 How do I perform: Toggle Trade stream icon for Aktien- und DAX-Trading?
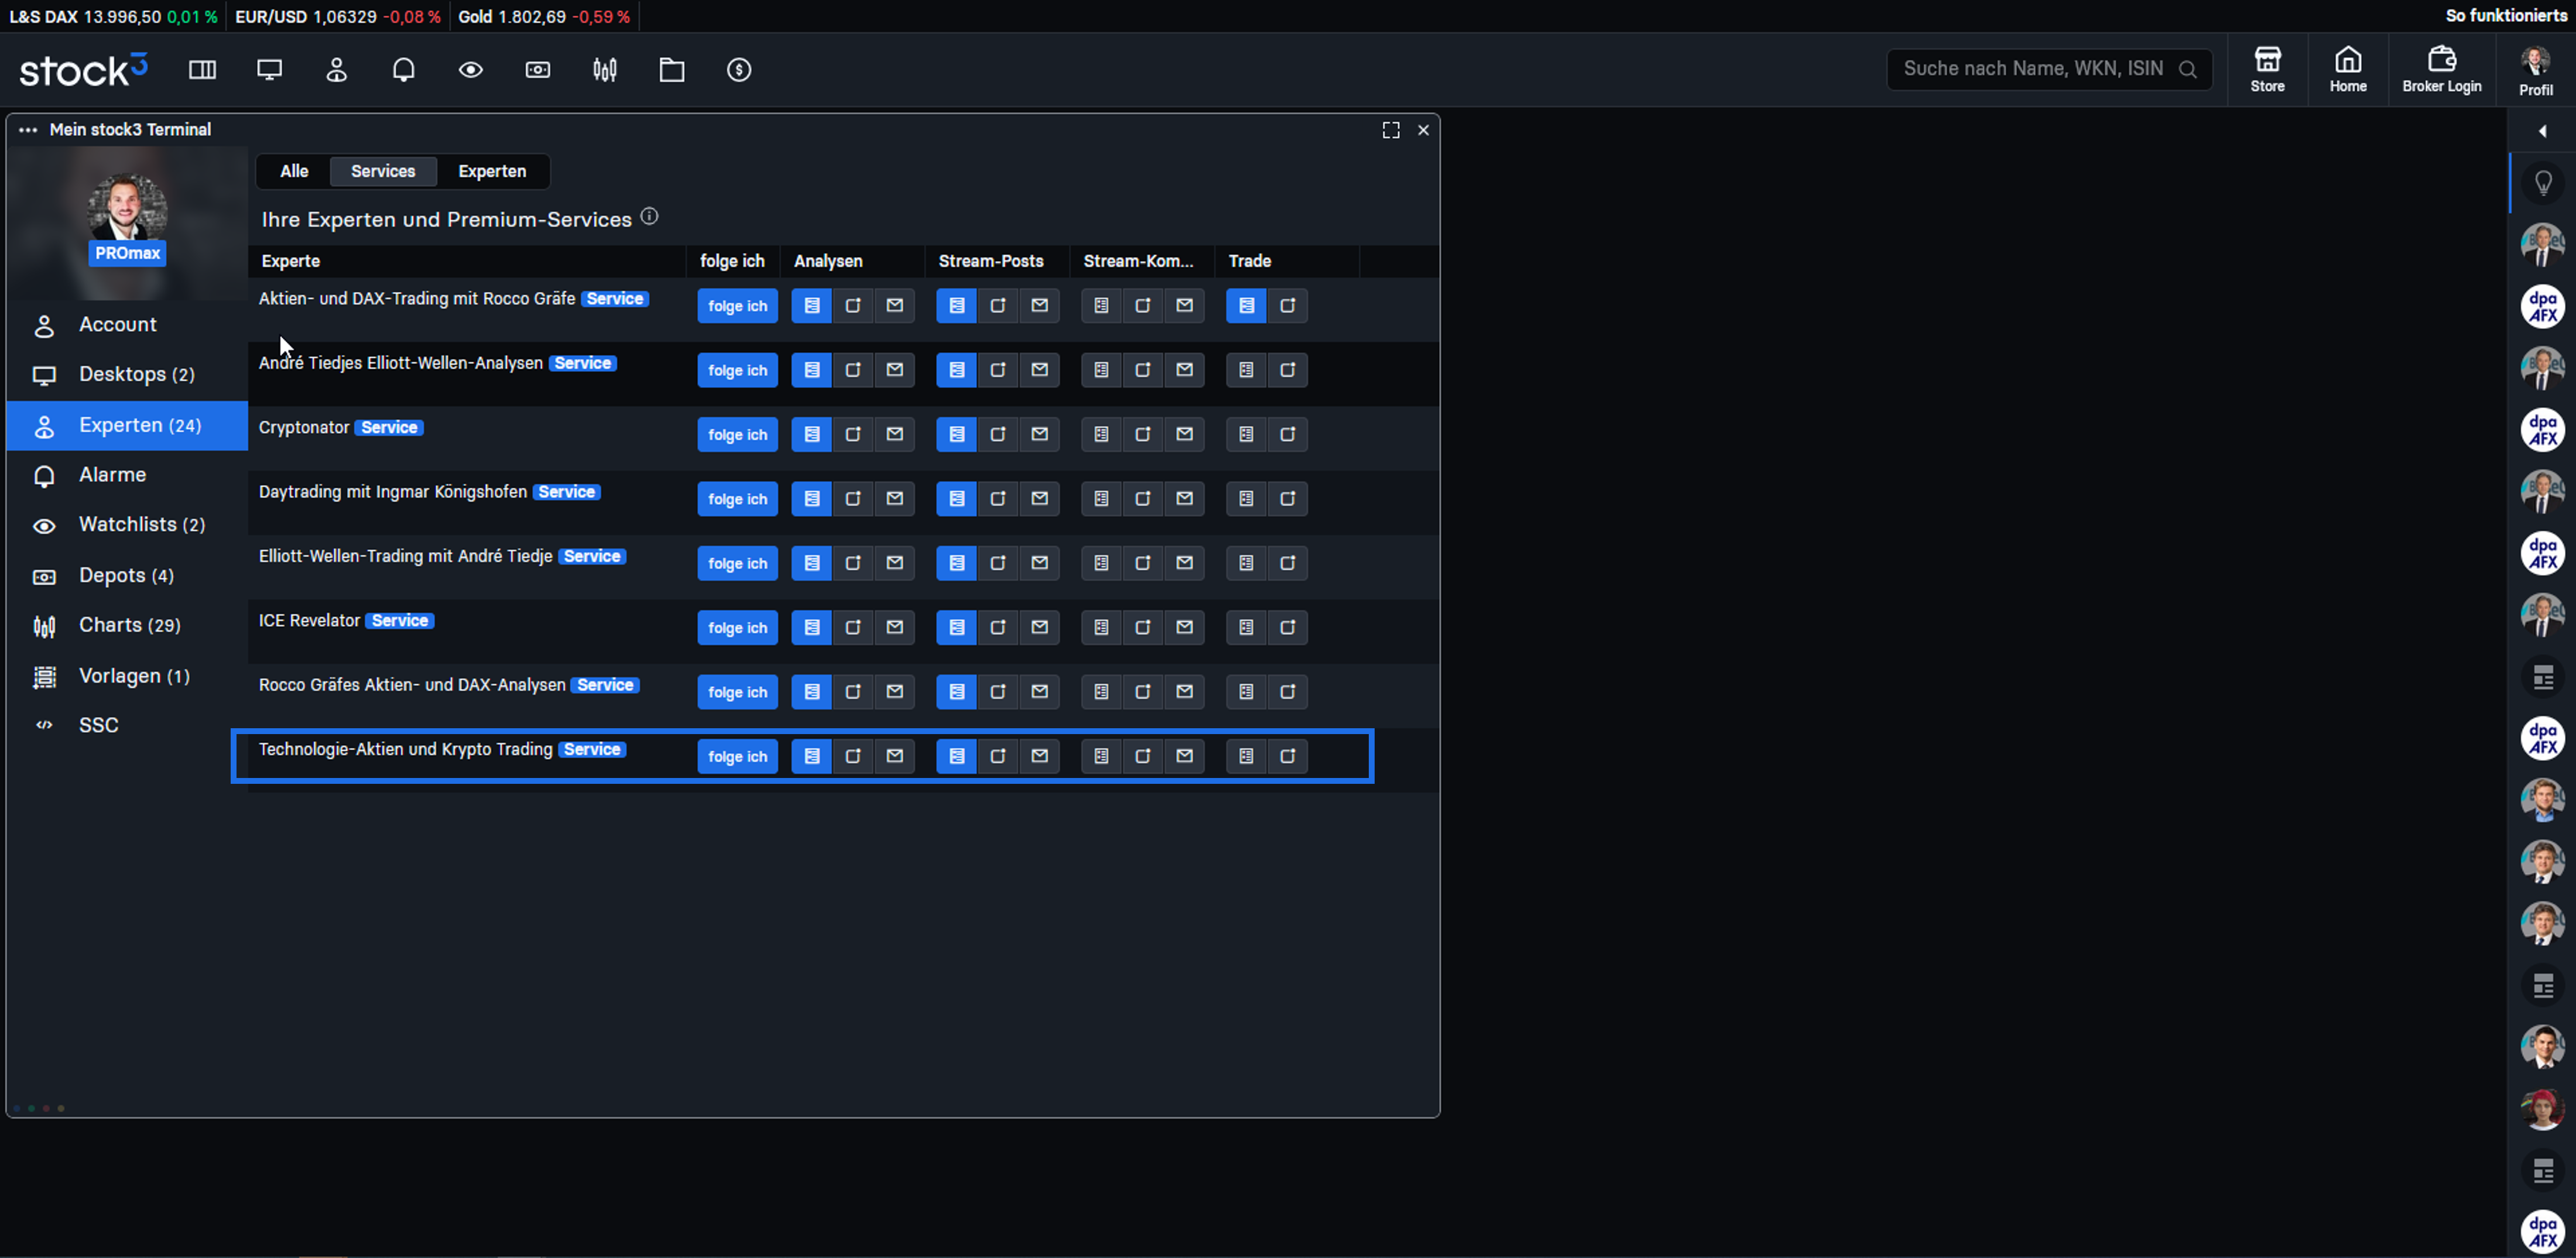pyautogui.click(x=1246, y=306)
